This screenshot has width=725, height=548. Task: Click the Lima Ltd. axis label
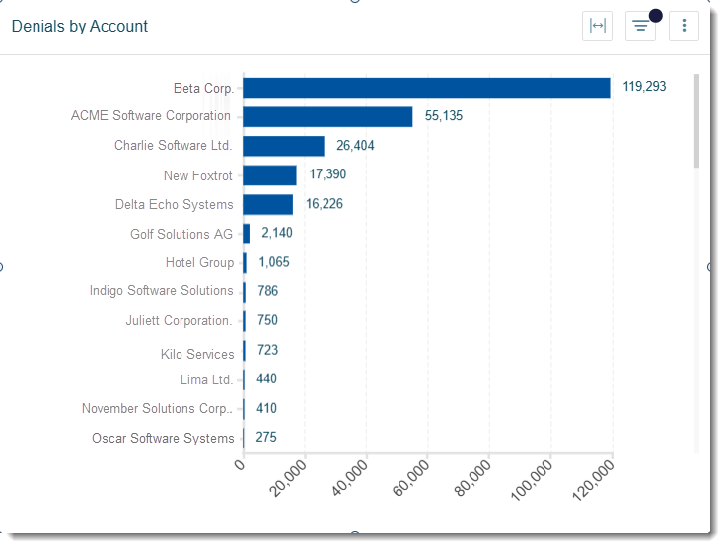(206, 379)
